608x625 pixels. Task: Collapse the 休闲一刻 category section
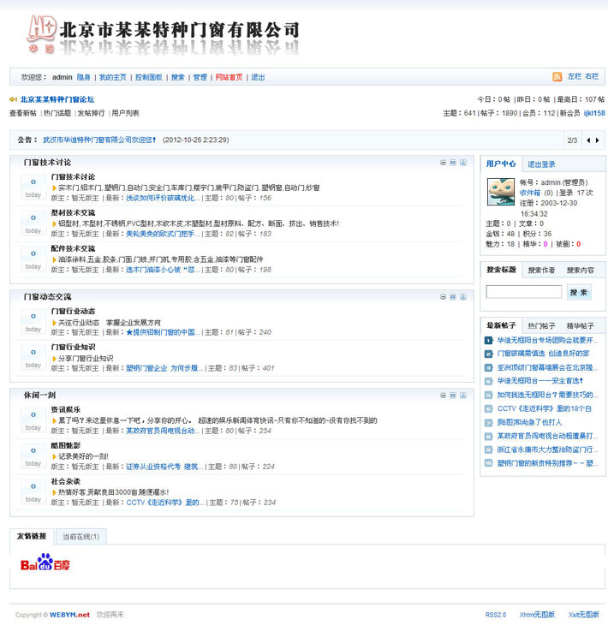(442, 395)
